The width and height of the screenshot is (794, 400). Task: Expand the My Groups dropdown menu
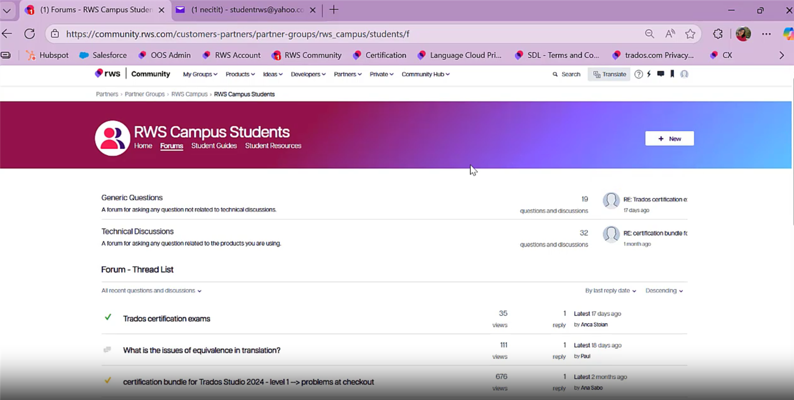[x=200, y=74]
